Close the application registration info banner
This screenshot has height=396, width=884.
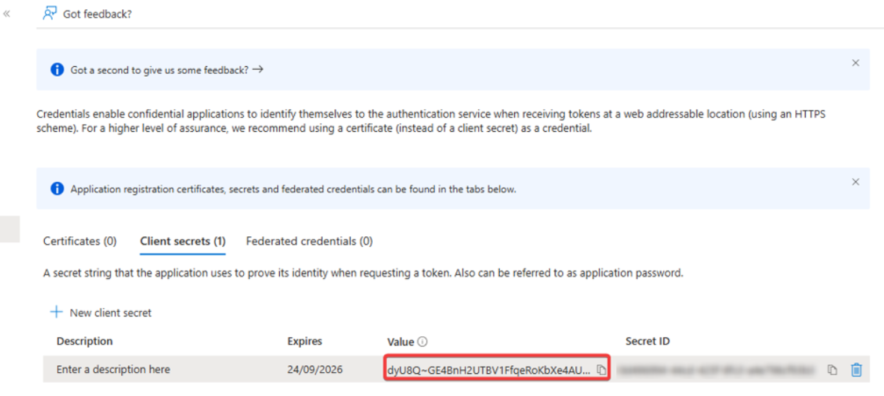coord(855,182)
